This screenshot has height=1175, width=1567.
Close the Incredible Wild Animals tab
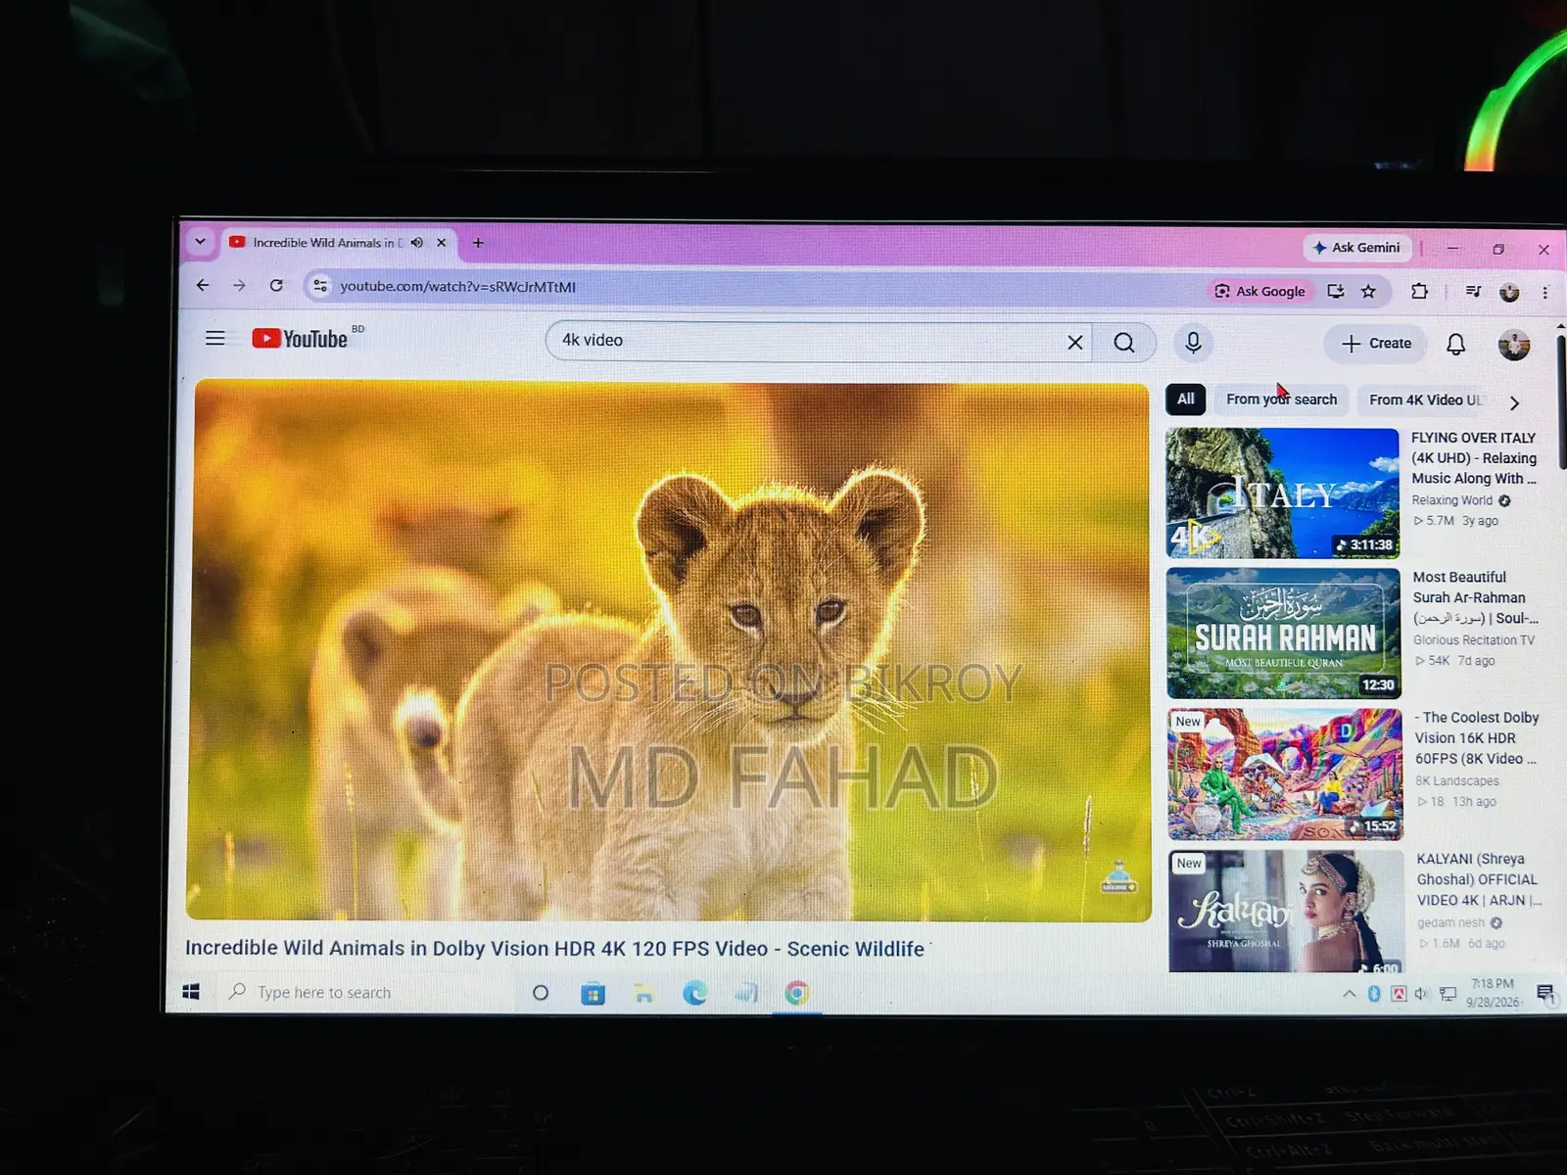pyautogui.click(x=442, y=243)
